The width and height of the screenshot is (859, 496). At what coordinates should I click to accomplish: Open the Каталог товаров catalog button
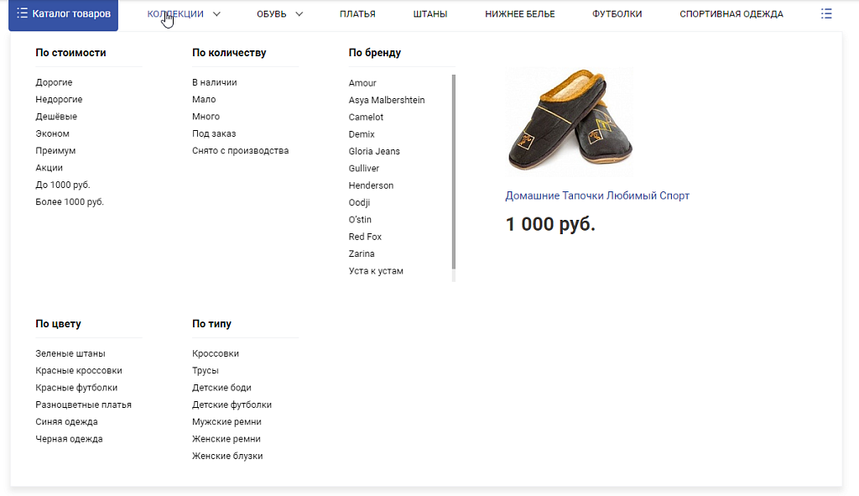(x=63, y=14)
